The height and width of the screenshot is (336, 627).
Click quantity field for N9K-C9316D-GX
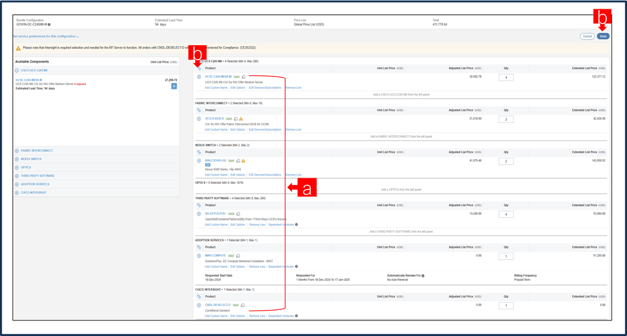(506, 161)
